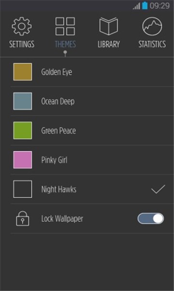This screenshot has width=174, height=291.
Task: Toggle the Lock Wallpaper switch
Action: (x=151, y=218)
